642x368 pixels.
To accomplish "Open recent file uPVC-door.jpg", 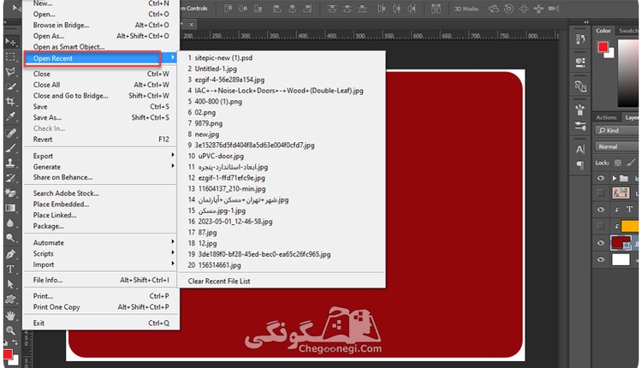I will [x=282, y=156].
